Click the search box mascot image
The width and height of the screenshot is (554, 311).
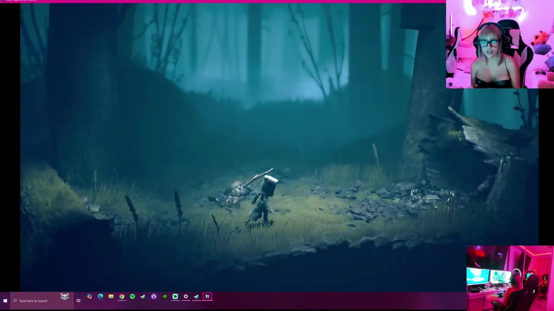pyautogui.click(x=64, y=296)
